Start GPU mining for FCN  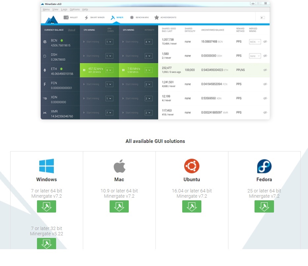pyautogui.click(x=130, y=84)
